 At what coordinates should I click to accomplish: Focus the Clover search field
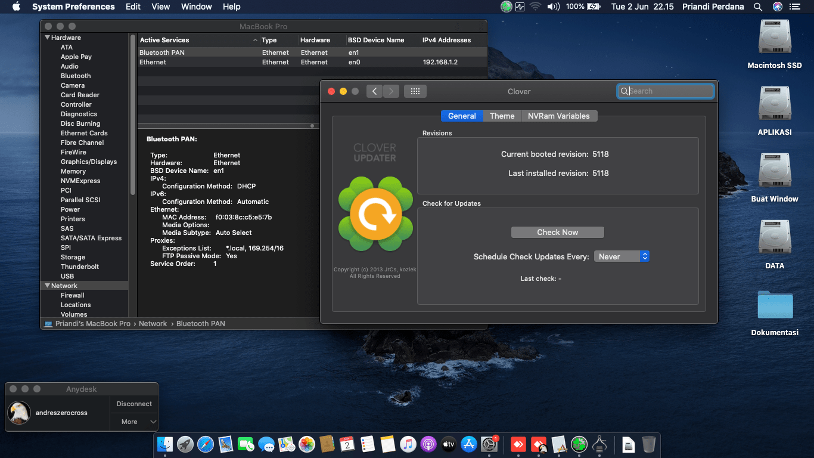coord(666,91)
